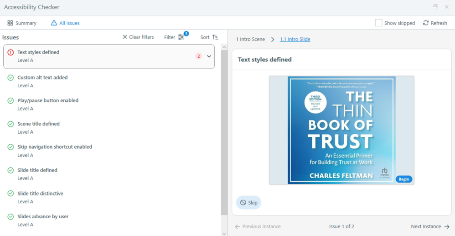Open the Sort menu
Viewport: 455px width, 236px height.
point(209,37)
